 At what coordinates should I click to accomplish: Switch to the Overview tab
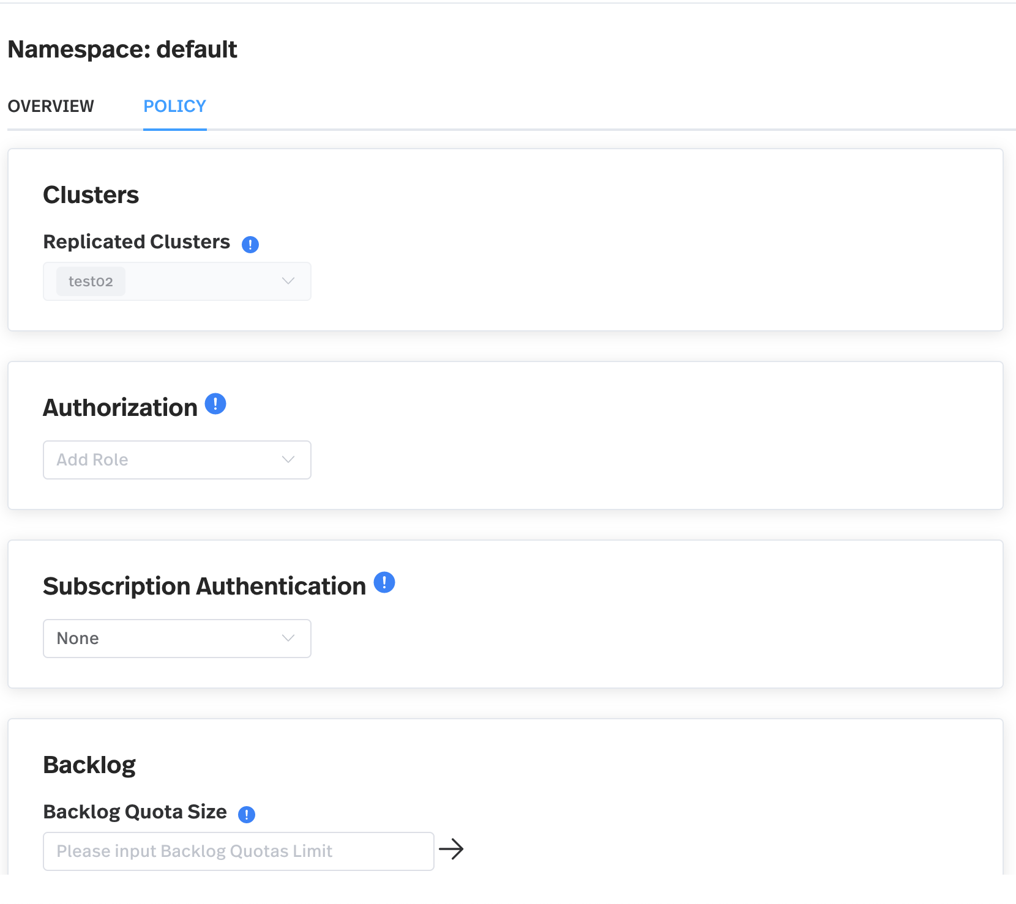pyautogui.click(x=51, y=106)
